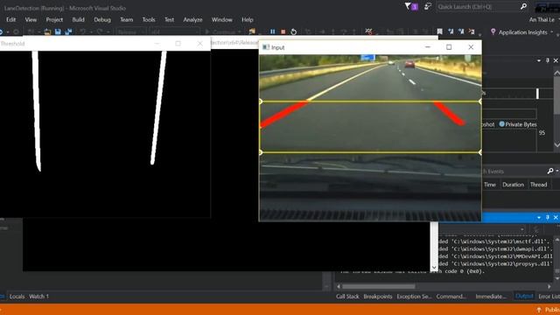This screenshot has height=315, width=560.
Task: Click the Open File toolbar icon
Action: 47,32
